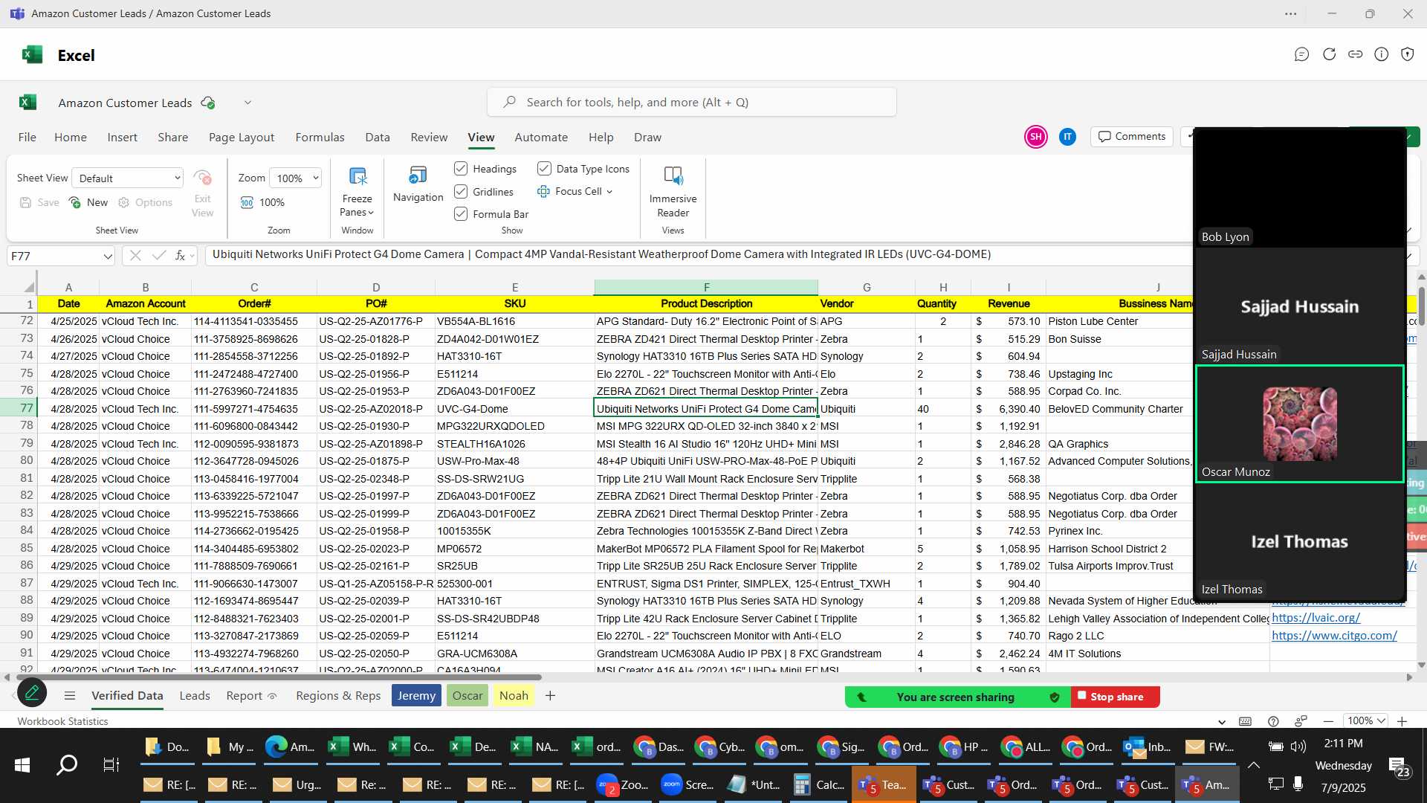Expand the status bar collapse chevron

click(1222, 722)
